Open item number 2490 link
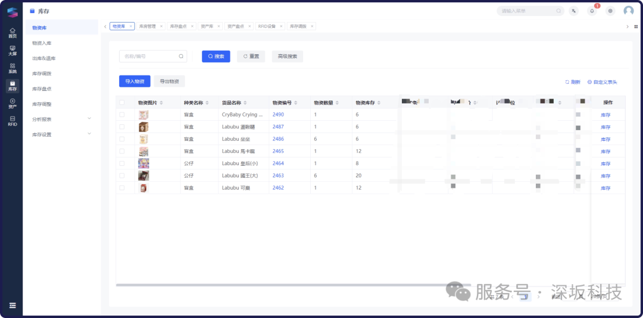 pyautogui.click(x=278, y=115)
